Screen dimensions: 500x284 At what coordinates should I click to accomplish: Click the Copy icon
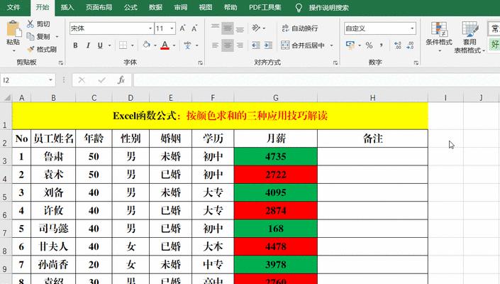coord(30,36)
